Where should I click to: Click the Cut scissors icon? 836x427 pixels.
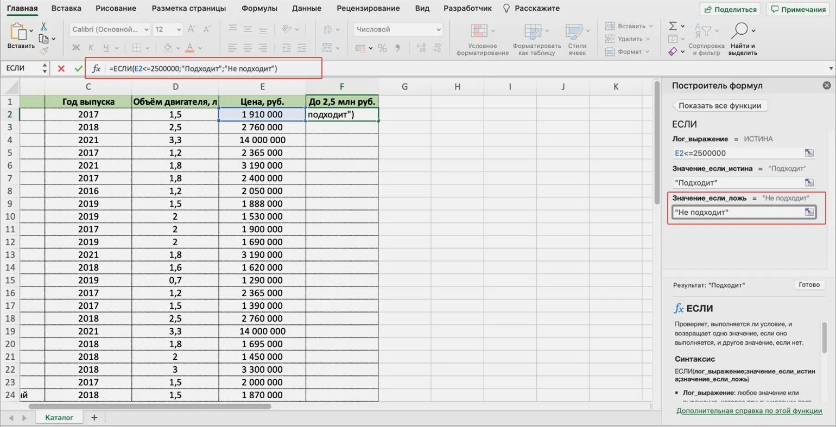click(x=43, y=27)
